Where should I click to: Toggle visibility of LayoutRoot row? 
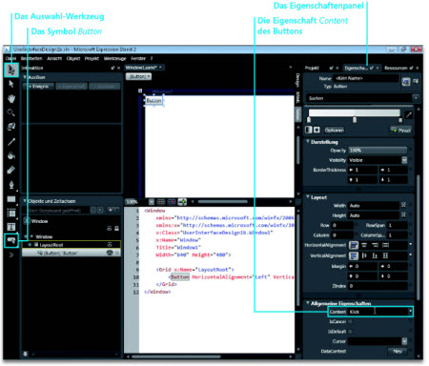110,245
